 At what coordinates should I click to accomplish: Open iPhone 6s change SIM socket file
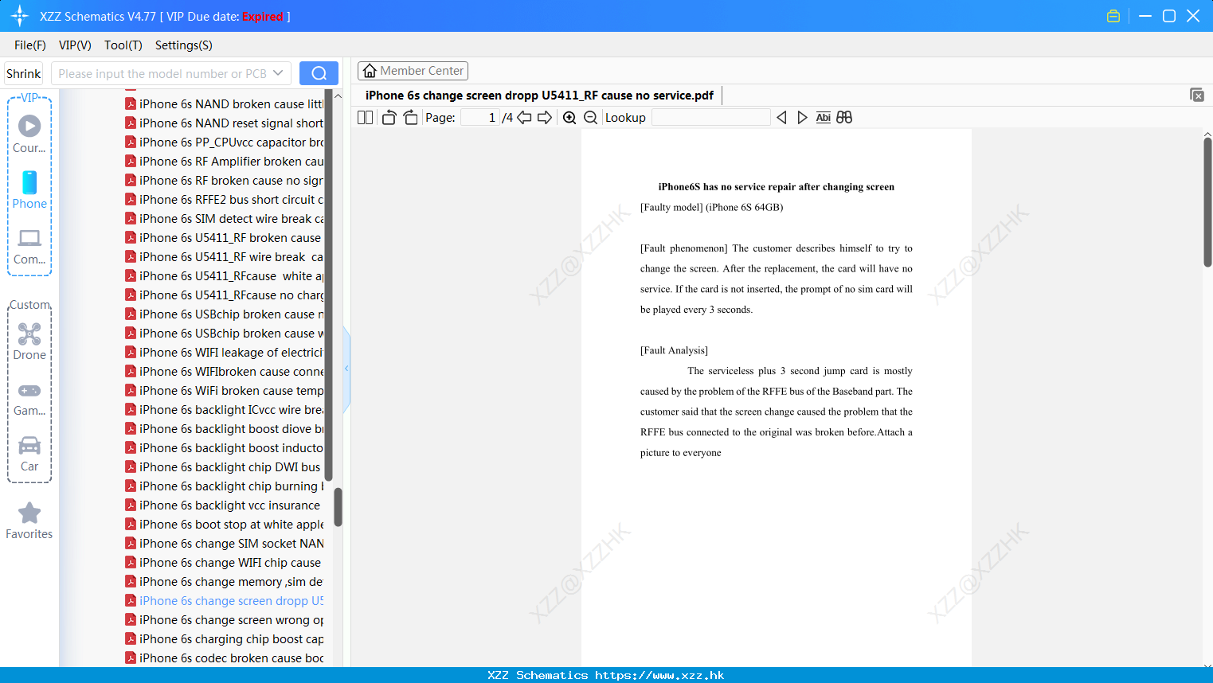click(x=225, y=544)
